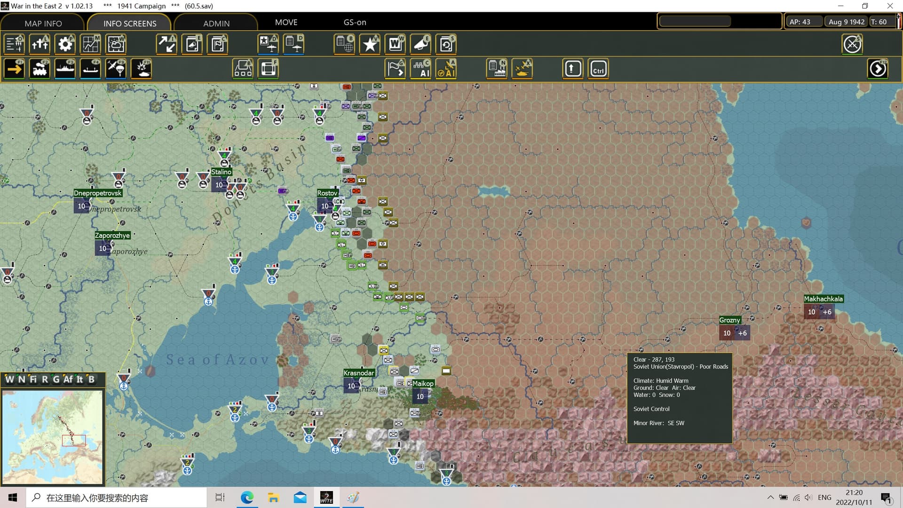Image resolution: width=903 pixels, height=508 pixels.
Task: Open the air doctrine star aircraft icon
Action: [x=269, y=44]
